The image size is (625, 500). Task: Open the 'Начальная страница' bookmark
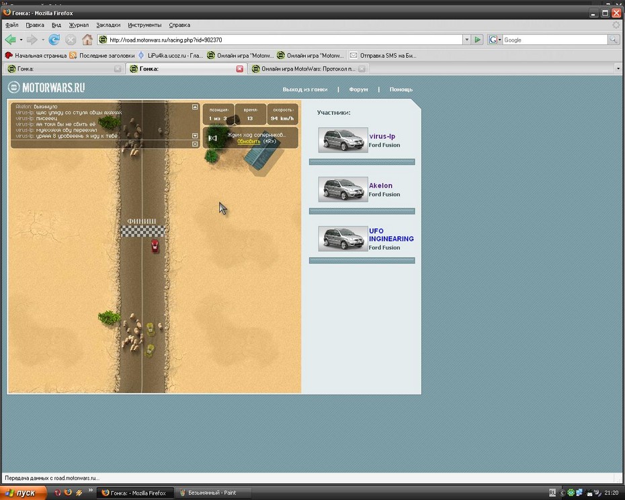pyautogui.click(x=36, y=55)
